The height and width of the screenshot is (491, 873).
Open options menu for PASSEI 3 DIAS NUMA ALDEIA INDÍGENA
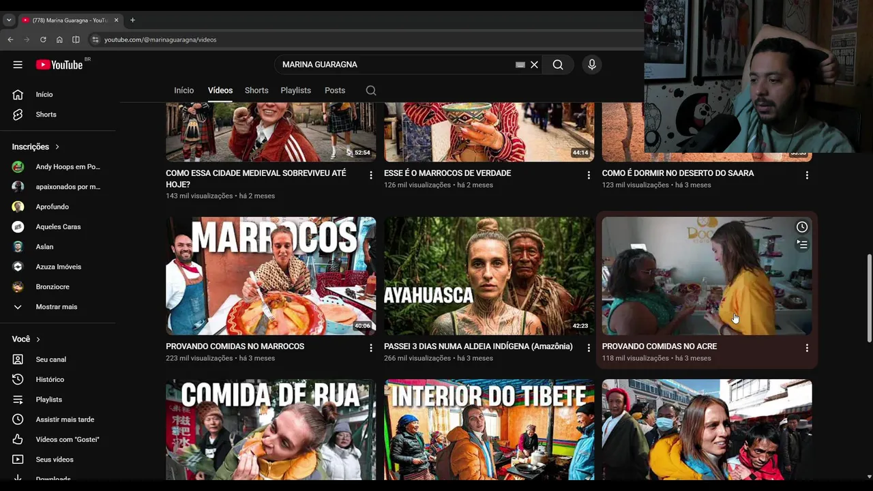(589, 348)
